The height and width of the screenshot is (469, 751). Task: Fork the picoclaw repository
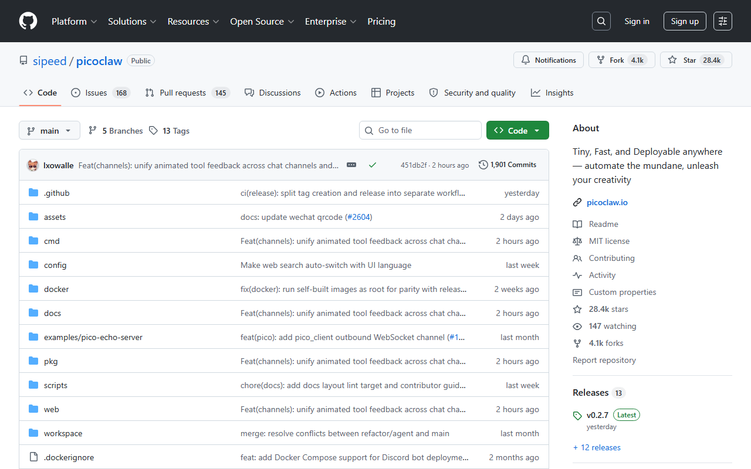[x=621, y=60]
